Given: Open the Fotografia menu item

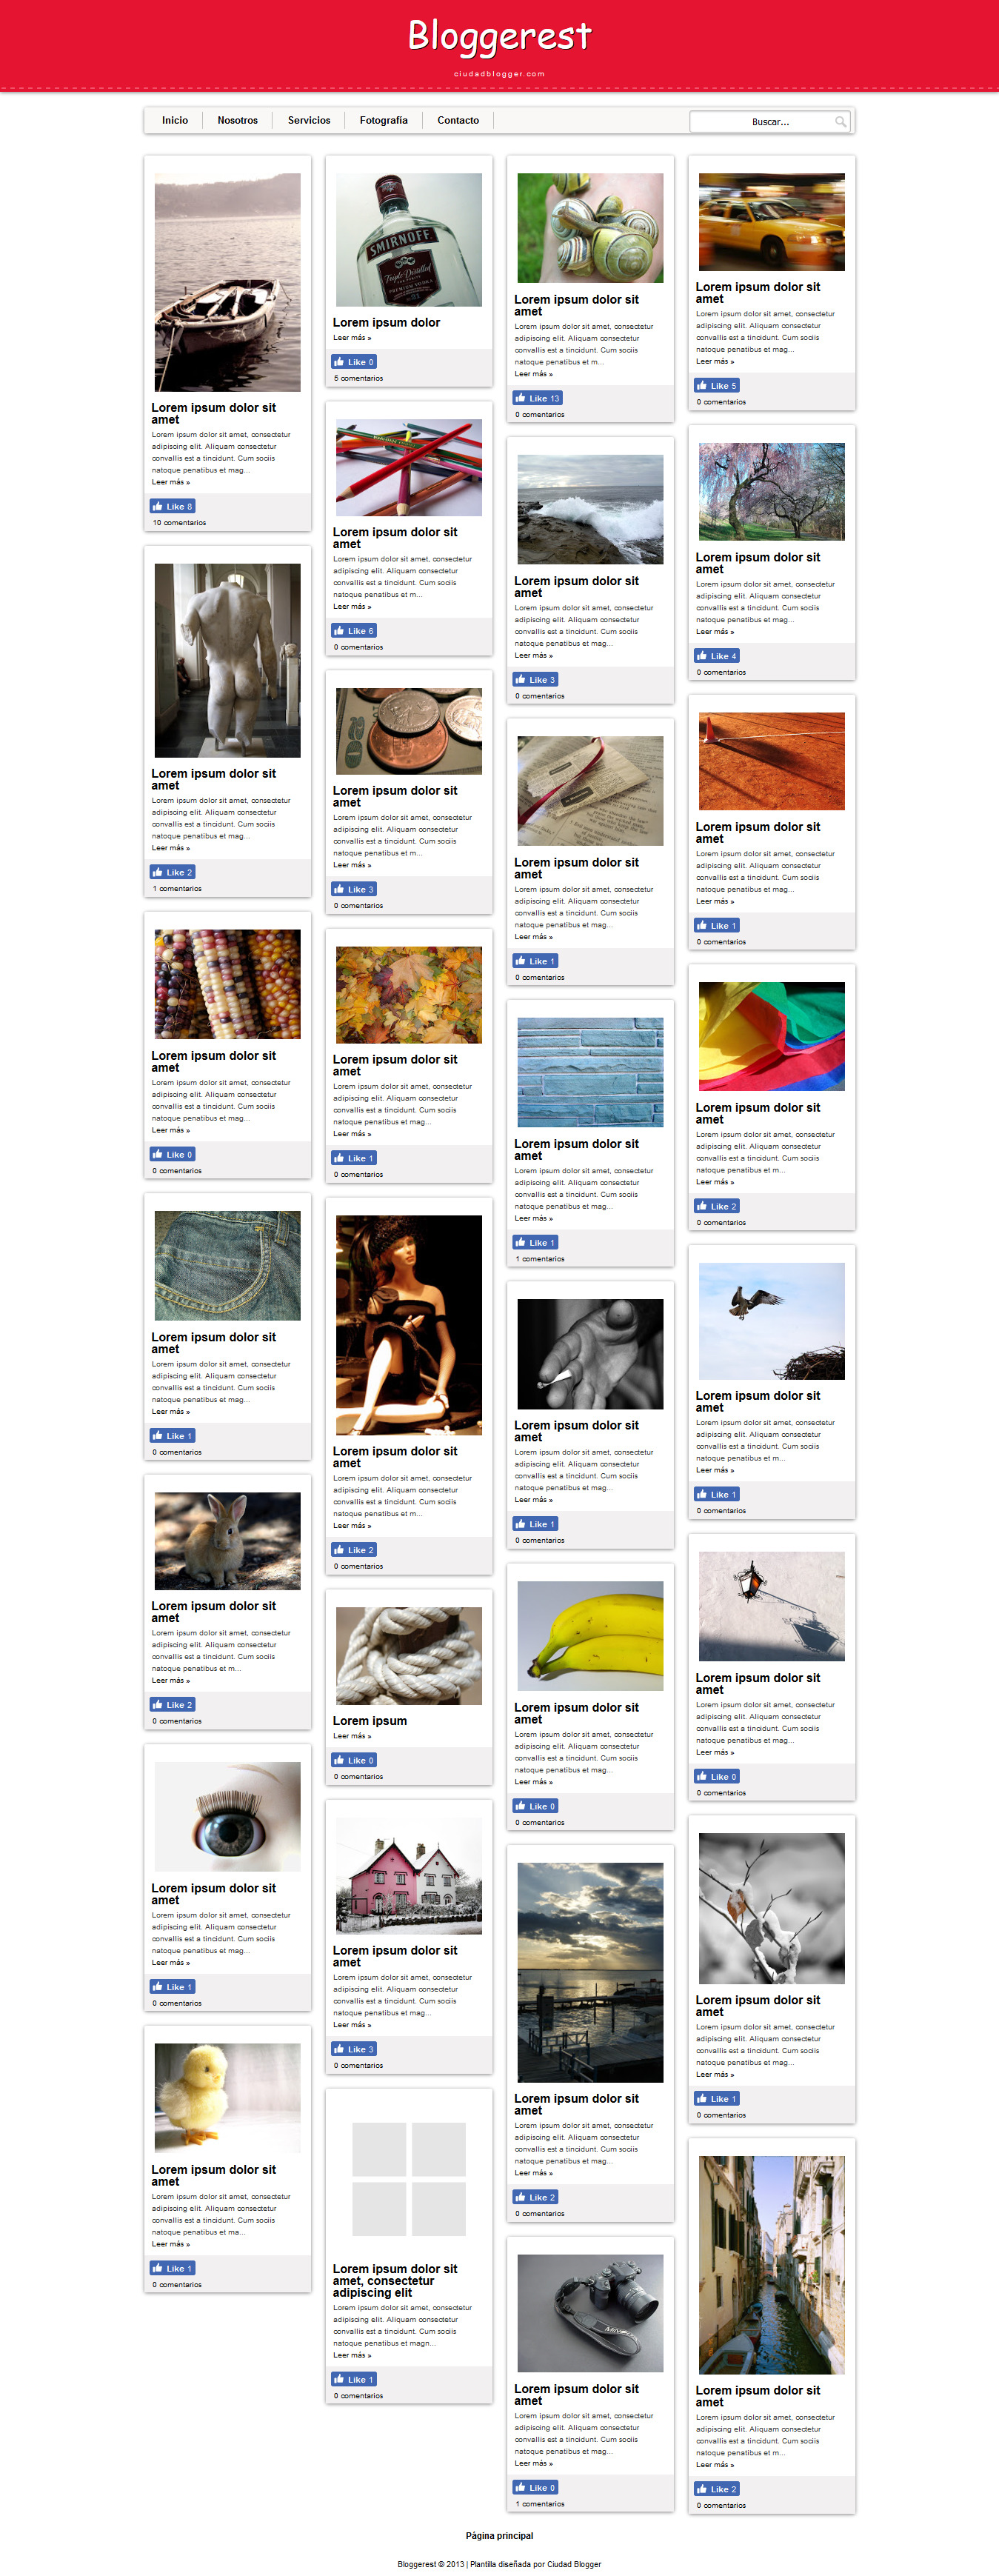Looking at the screenshot, I should (x=383, y=120).
